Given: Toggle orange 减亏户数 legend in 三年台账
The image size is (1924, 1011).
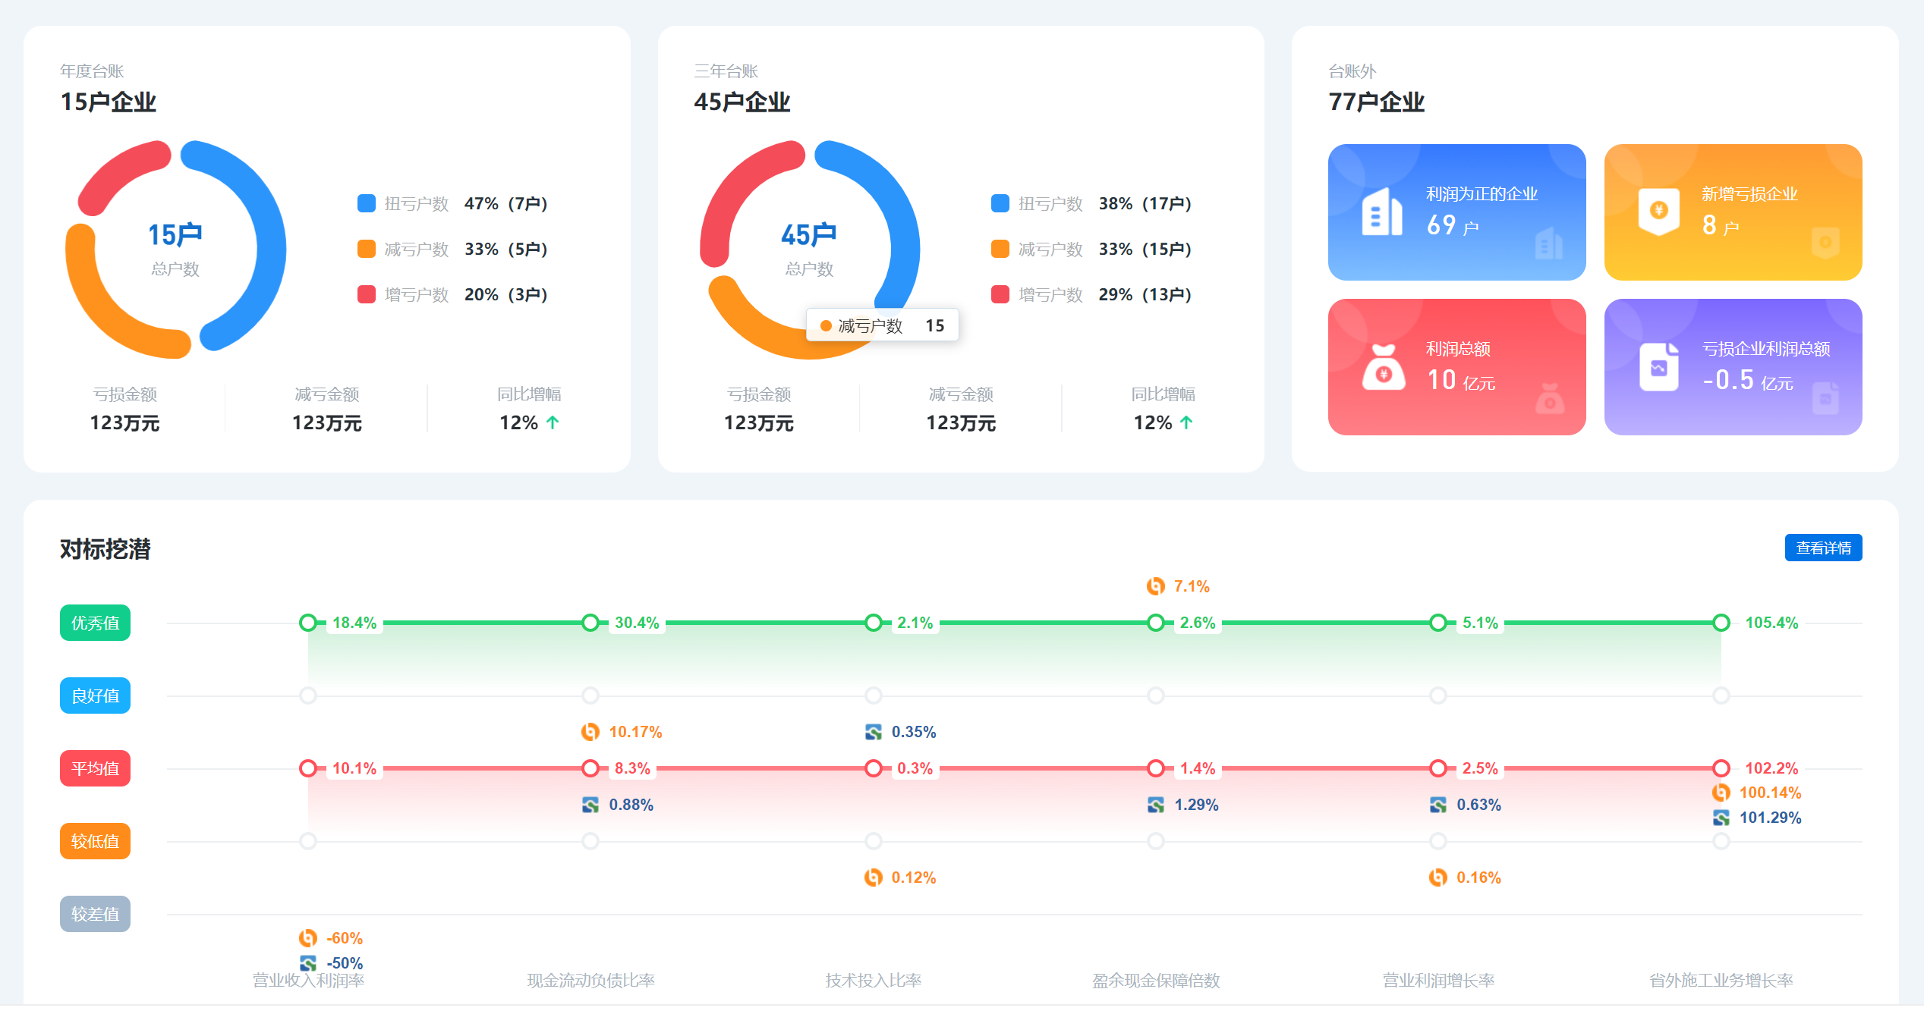Looking at the screenshot, I should pos(1000,249).
